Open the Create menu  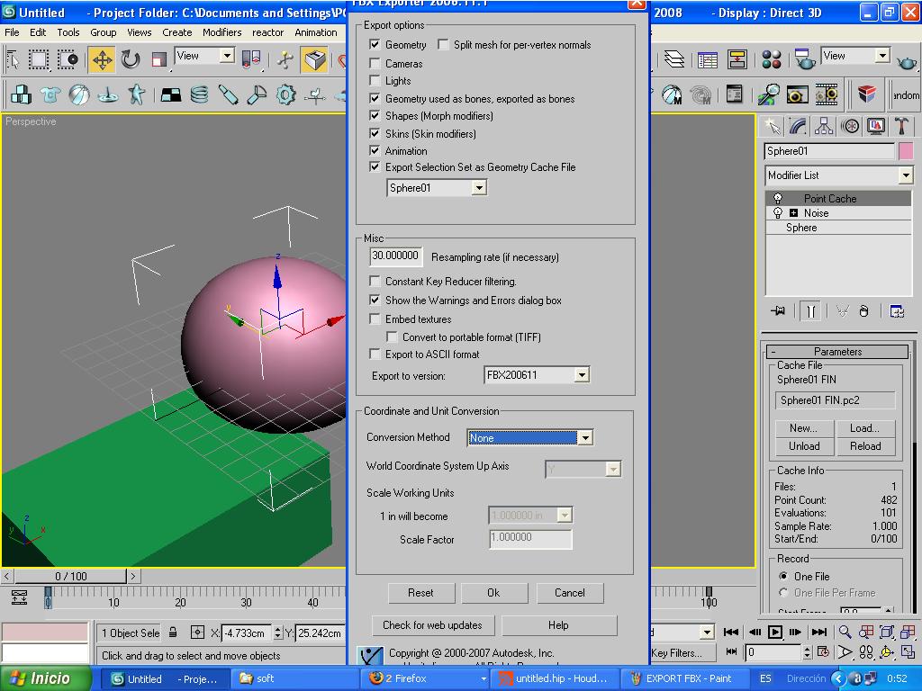coord(177,32)
